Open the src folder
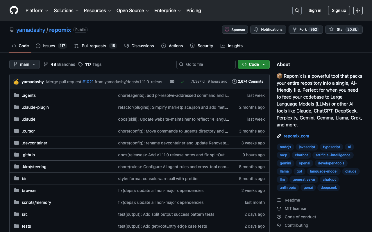Screen dimensions: 372x232 tap(25, 214)
